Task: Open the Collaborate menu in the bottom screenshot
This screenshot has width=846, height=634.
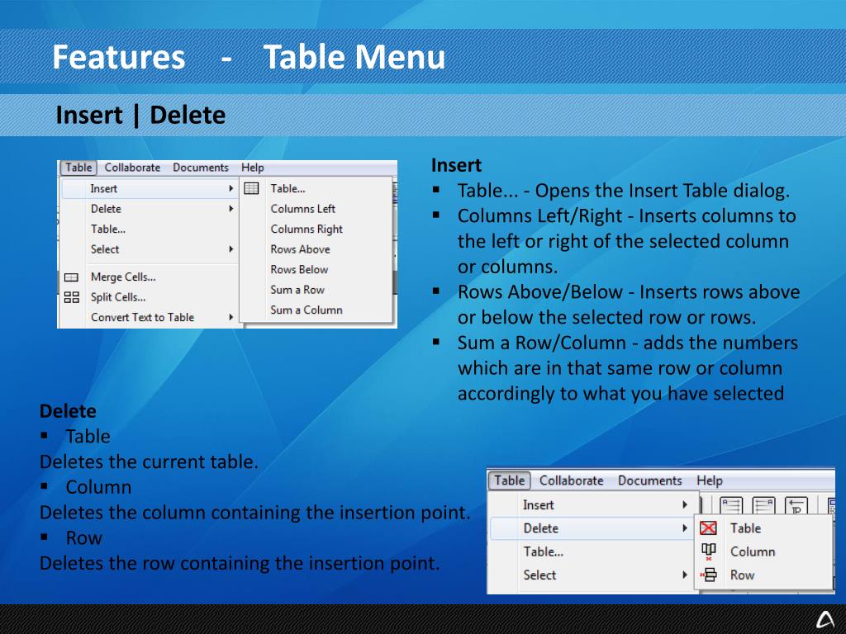Action: point(572,480)
